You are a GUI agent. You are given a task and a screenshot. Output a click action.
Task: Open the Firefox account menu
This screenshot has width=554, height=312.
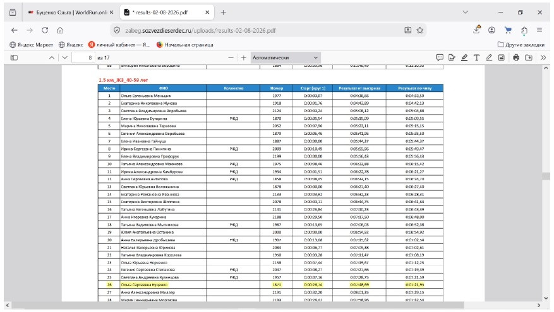492,30
